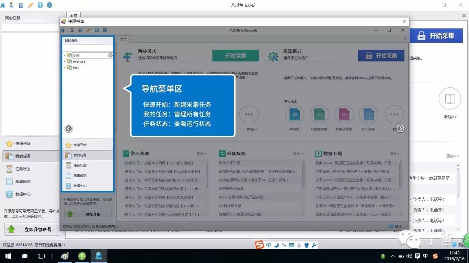
Task: Close the 使用指南 dialog
Action: coord(404,22)
